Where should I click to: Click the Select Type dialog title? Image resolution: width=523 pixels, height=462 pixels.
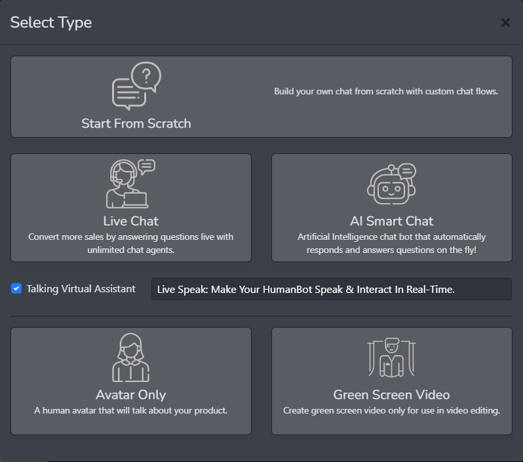(x=51, y=23)
